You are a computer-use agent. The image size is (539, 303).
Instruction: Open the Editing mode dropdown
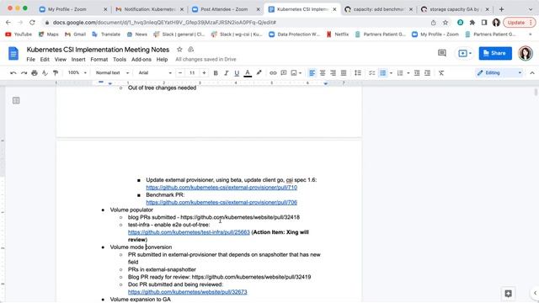[x=499, y=73]
